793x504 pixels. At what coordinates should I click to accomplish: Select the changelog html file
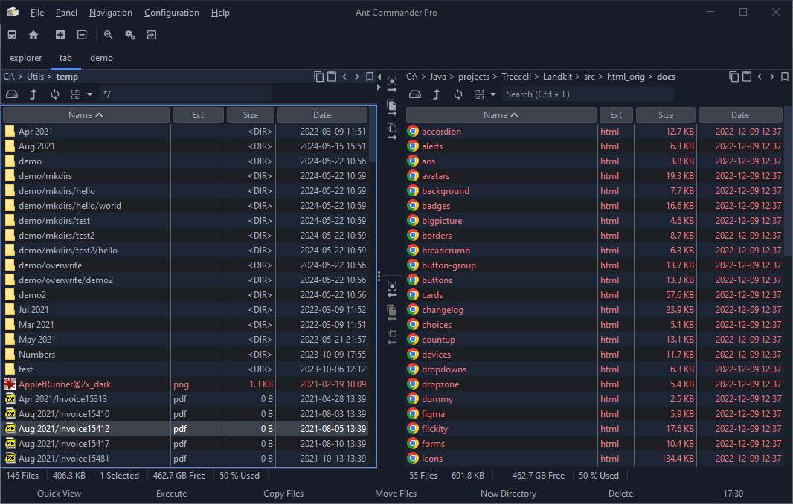pos(595,310)
